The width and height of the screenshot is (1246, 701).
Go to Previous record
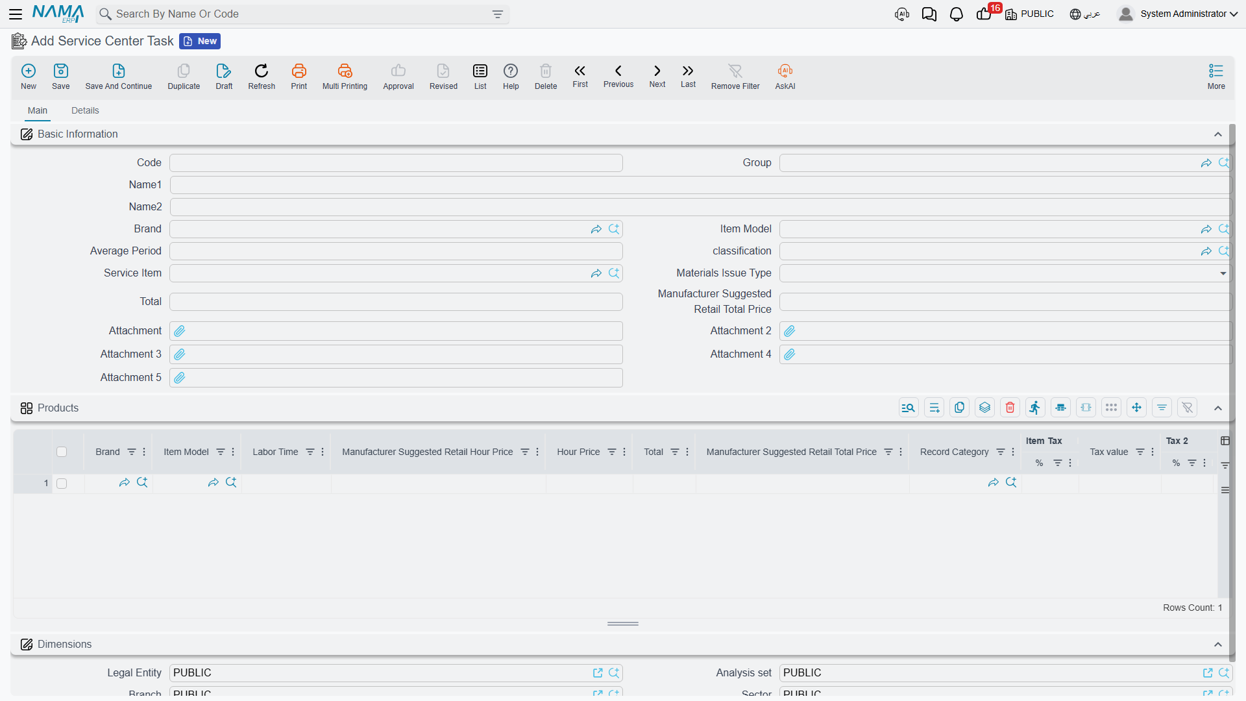(618, 76)
